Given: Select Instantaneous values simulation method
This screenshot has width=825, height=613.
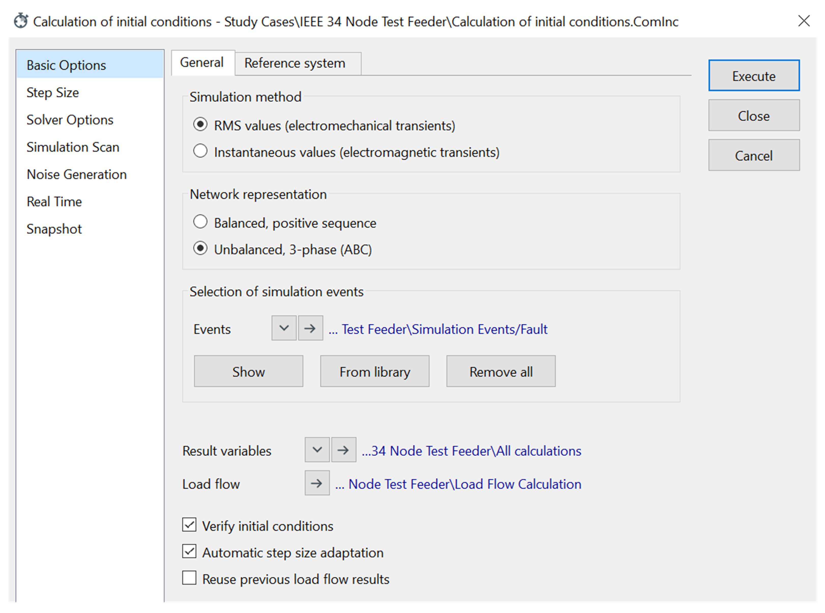Looking at the screenshot, I should pyautogui.click(x=200, y=151).
